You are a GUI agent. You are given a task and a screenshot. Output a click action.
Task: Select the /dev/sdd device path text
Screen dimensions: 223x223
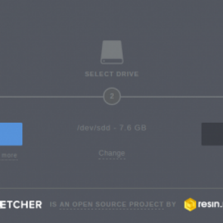coord(94,128)
